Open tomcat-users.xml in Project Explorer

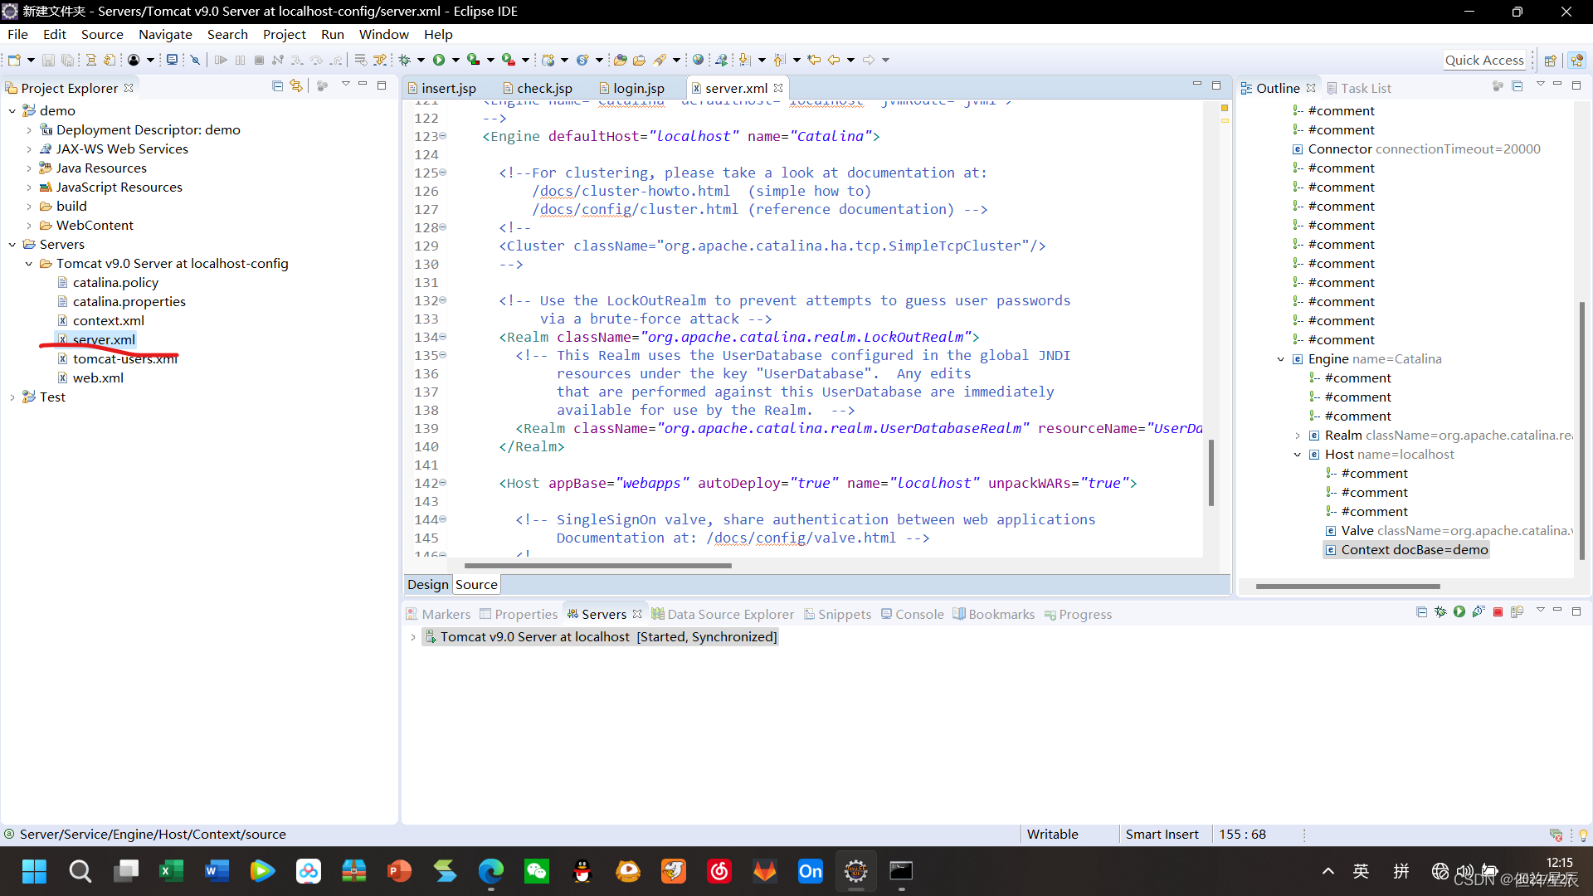126,358
